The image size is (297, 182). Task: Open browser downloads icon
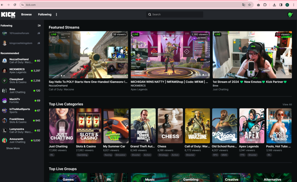(274, 5)
